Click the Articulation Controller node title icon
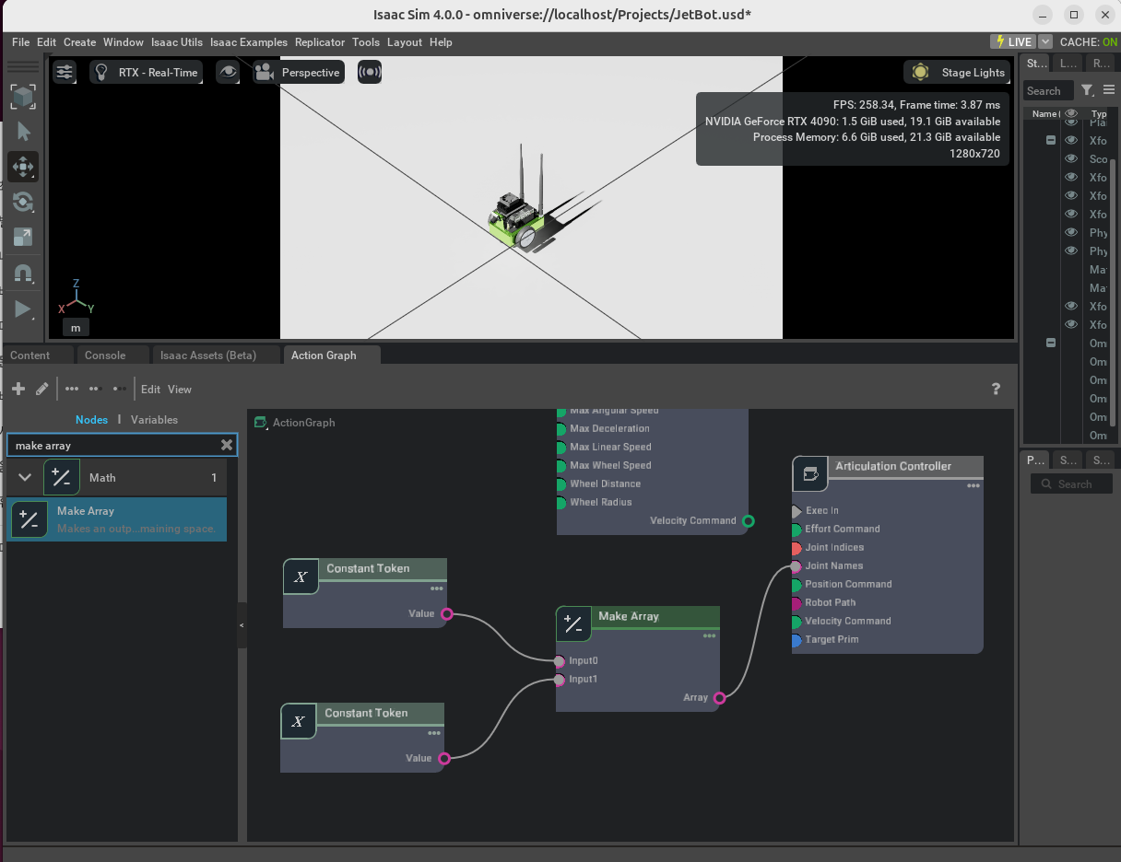This screenshot has height=862, width=1121. (x=810, y=473)
